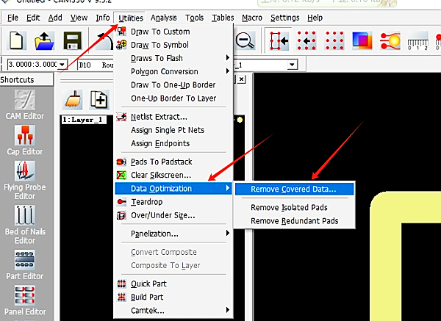The height and width of the screenshot is (321, 441).
Task: Open the File menu
Action: click(x=12, y=18)
